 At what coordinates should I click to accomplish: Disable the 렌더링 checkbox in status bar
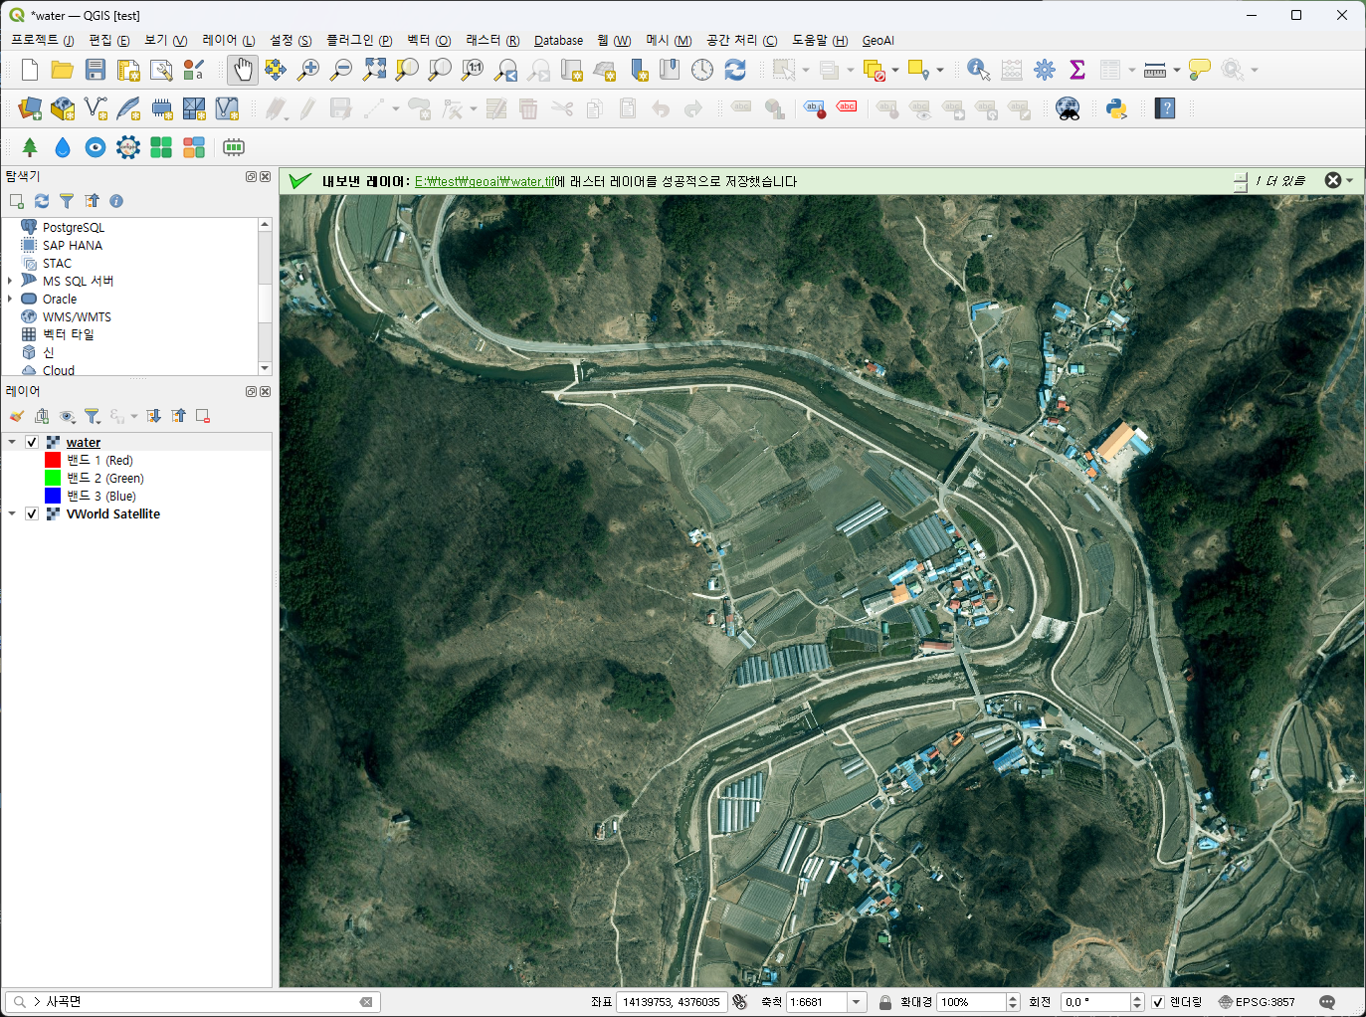coord(1158,1002)
